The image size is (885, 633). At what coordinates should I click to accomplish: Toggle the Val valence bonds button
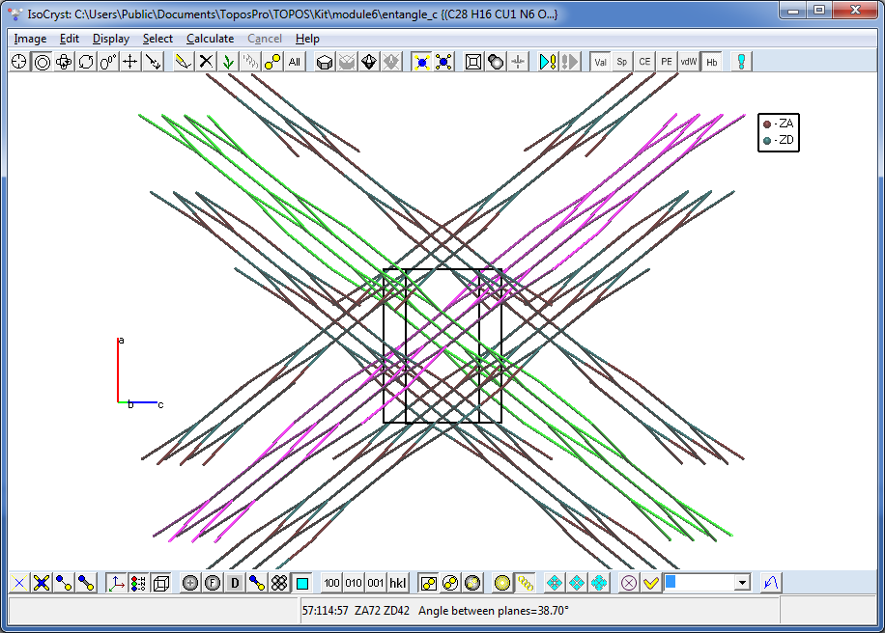600,62
